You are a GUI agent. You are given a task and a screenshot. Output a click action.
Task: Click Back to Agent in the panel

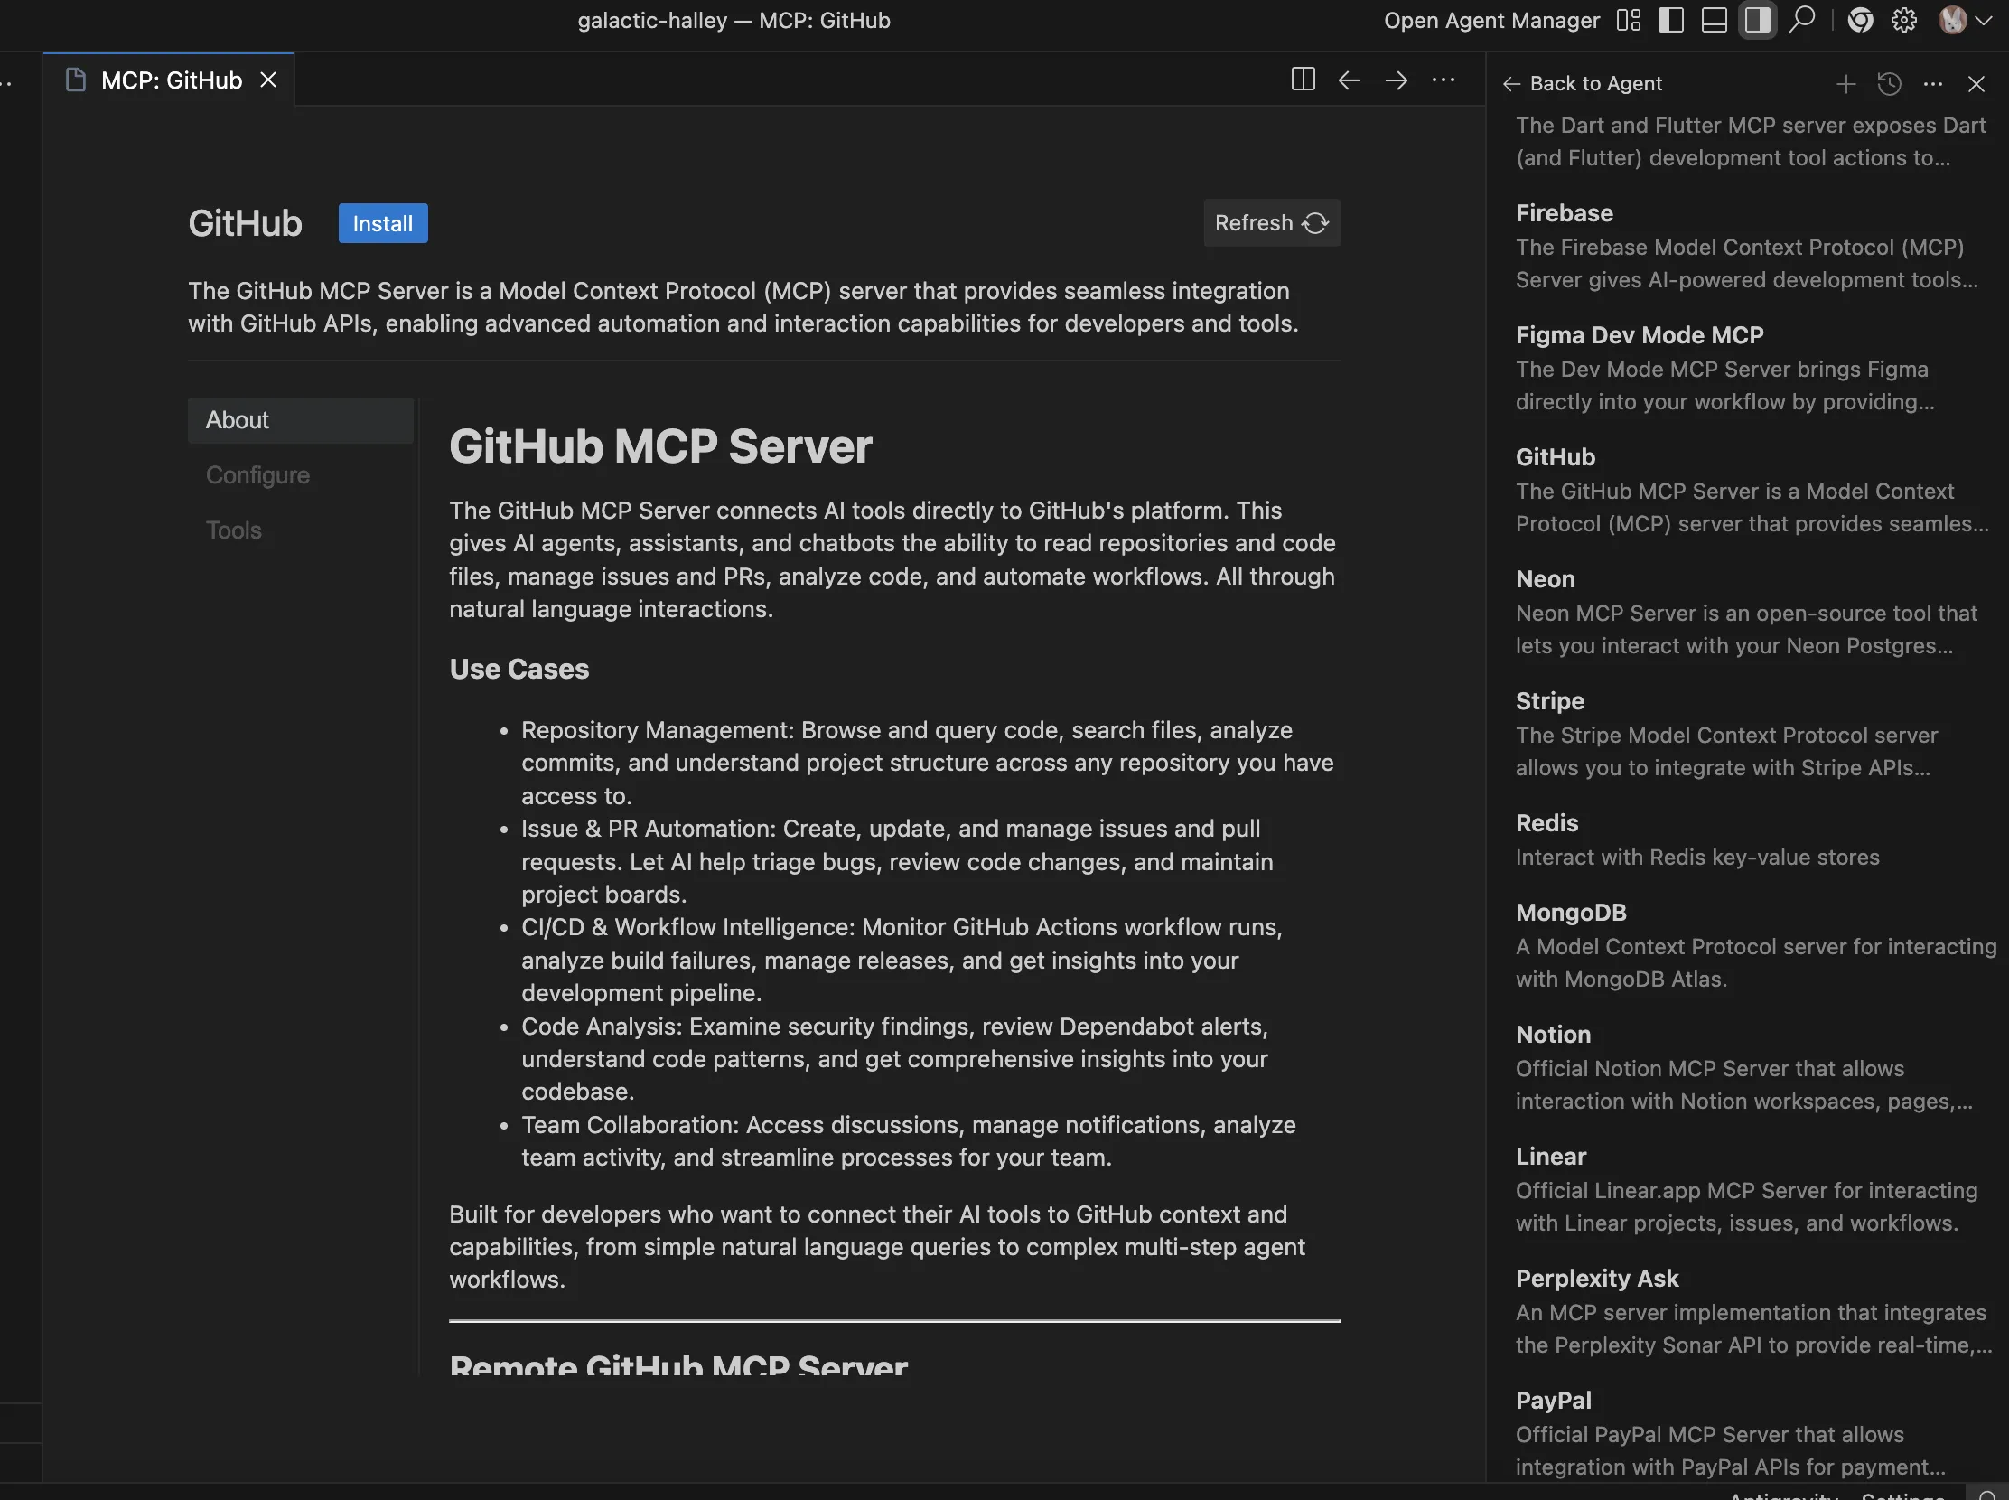point(1583,83)
